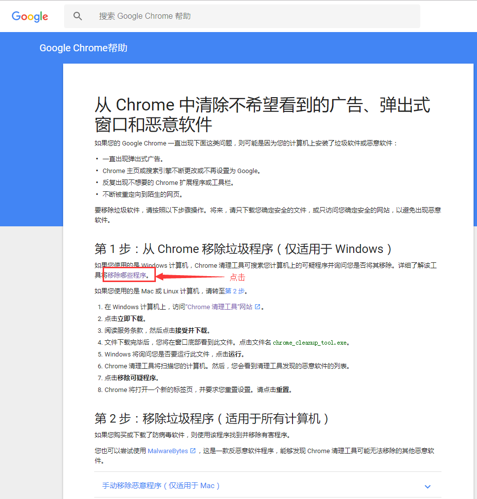Click the red arrow pointing at the link
The height and width of the screenshot is (499, 477).
pos(187,277)
